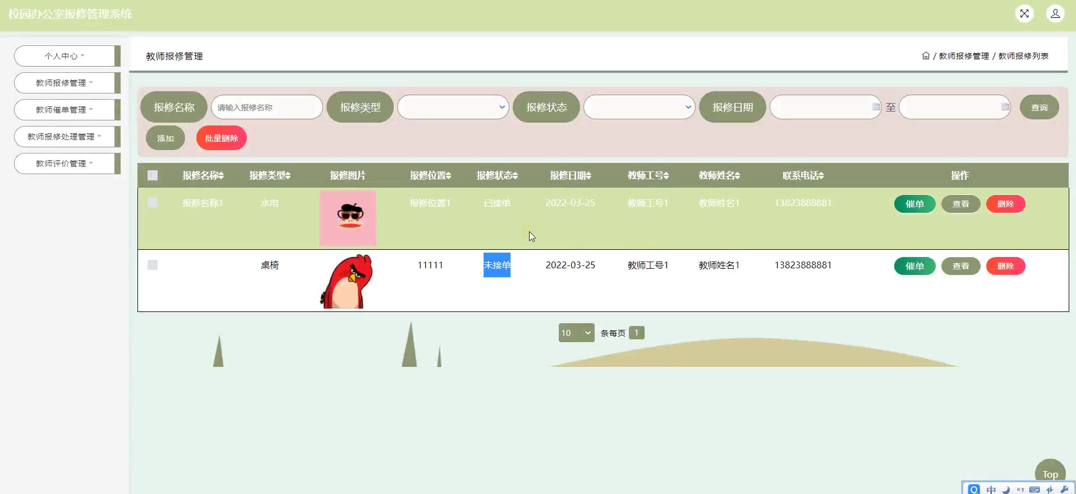
Task: Sort by 报修日期 column arrows
Action: tap(588, 176)
